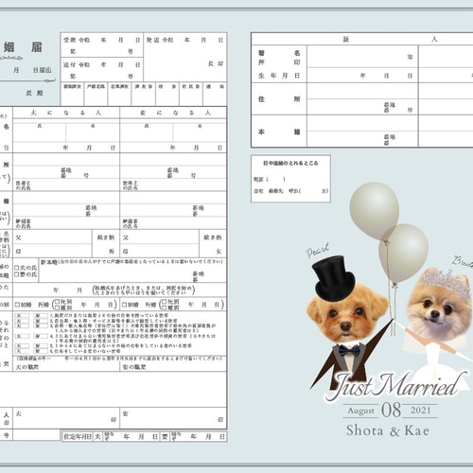Click the groom's navy bow tie
The width and height of the screenshot is (473, 473).
click(349, 350)
